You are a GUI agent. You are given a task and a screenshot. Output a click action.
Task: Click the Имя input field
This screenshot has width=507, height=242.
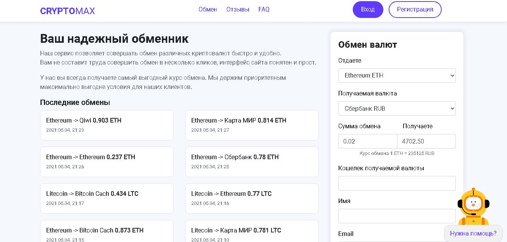point(397,216)
